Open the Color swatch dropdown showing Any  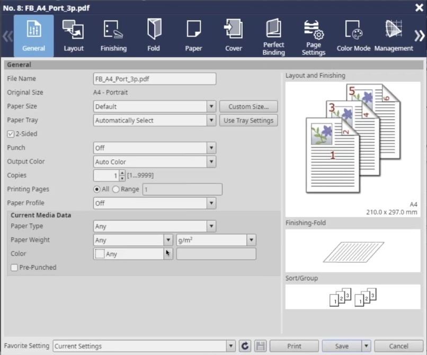pos(168,254)
